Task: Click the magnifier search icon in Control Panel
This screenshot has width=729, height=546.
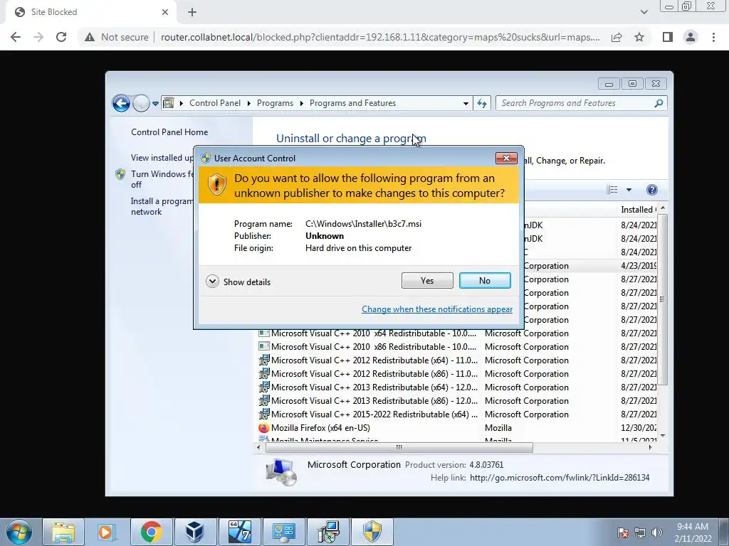Action: [x=659, y=103]
